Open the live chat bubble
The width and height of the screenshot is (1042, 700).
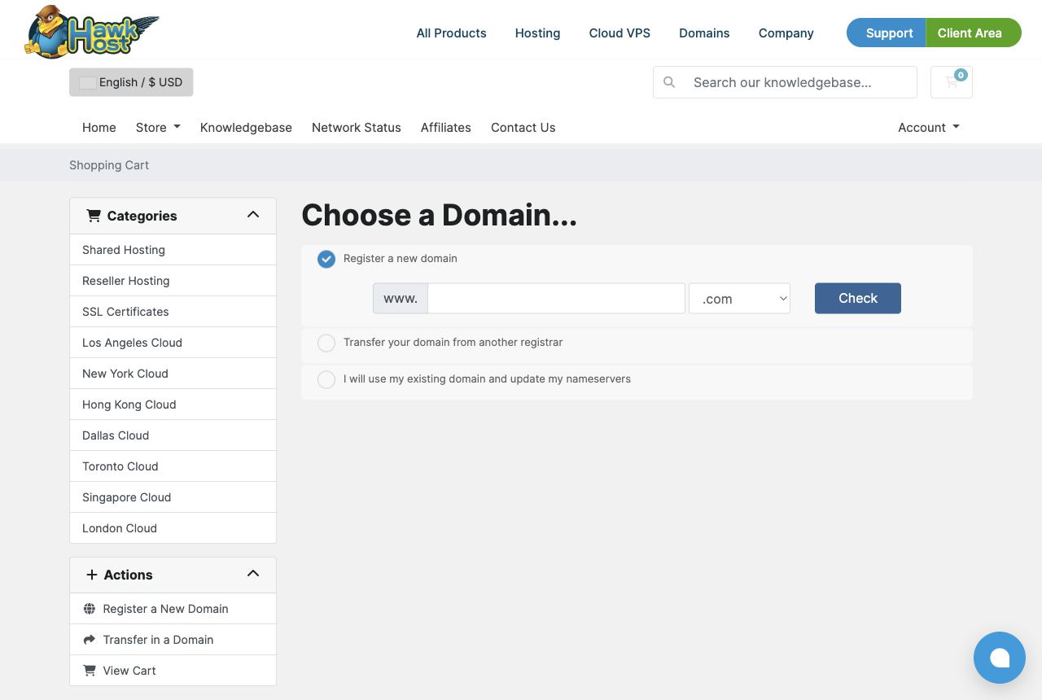1000,658
